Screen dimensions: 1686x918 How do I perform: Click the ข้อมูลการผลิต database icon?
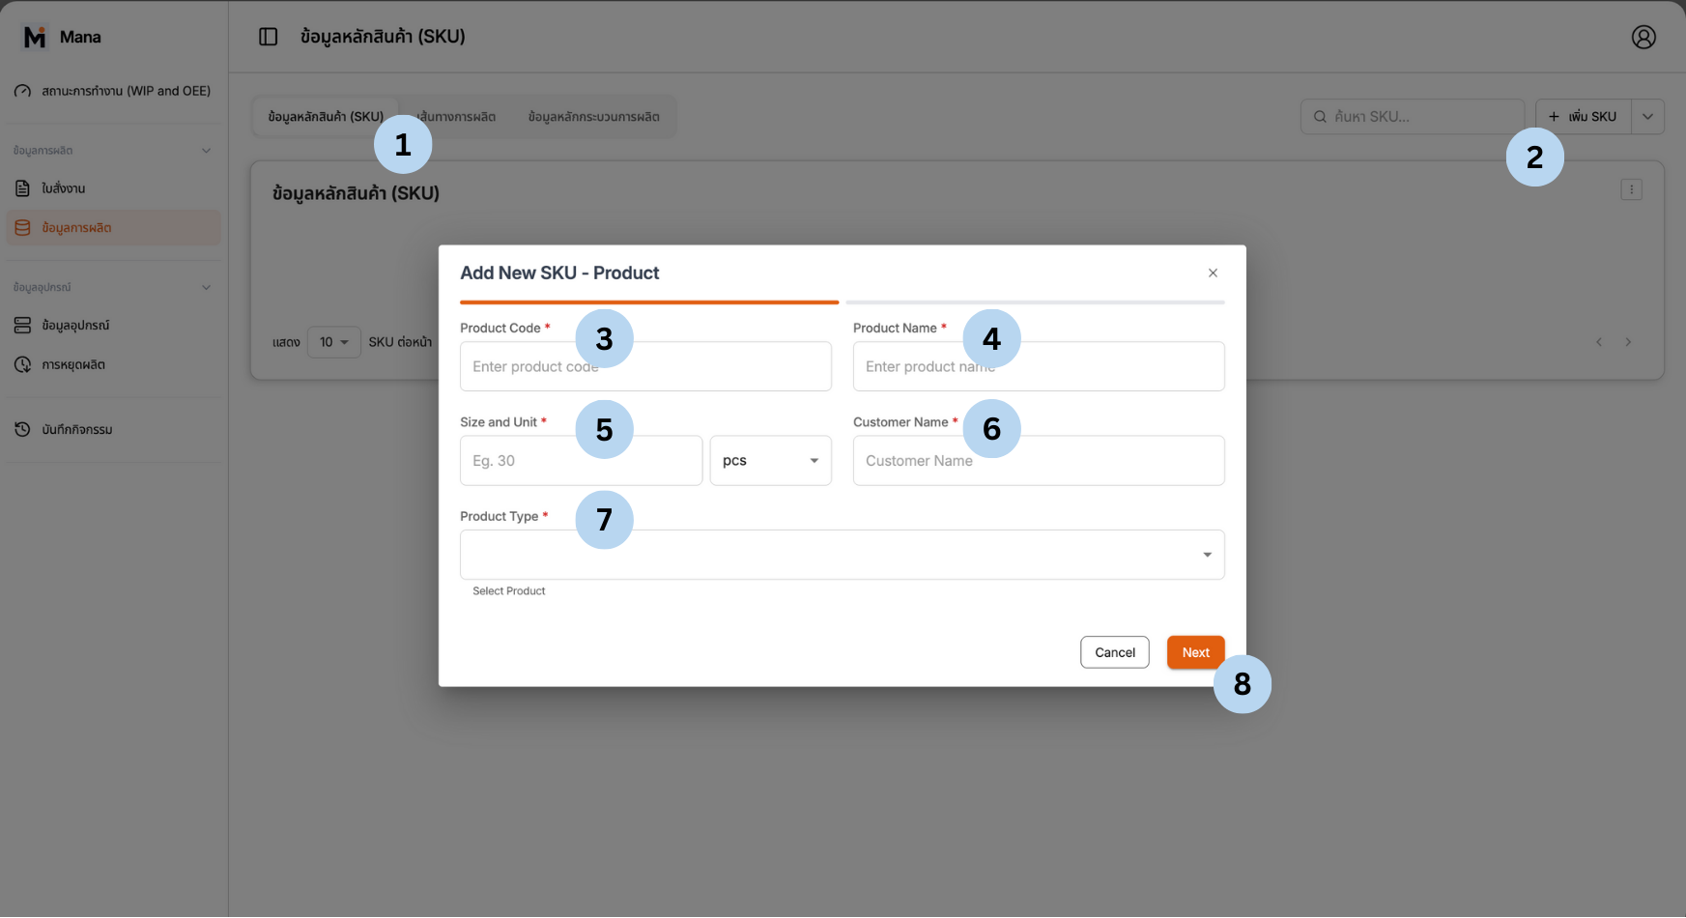[x=22, y=227]
